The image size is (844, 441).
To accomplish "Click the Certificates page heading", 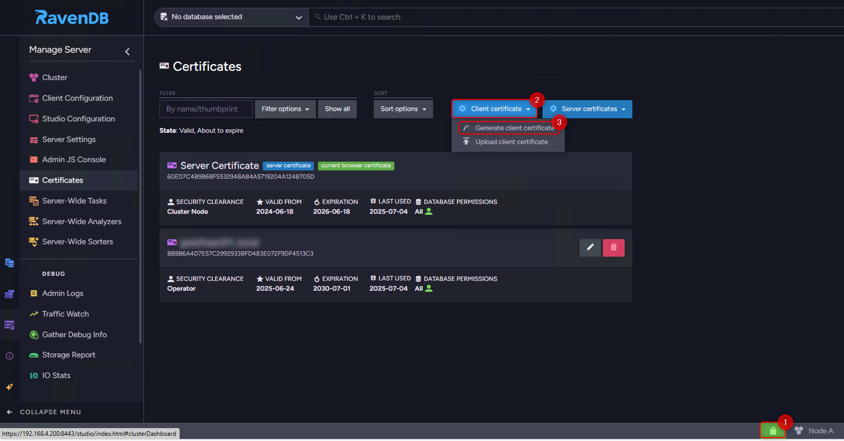I will pyautogui.click(x=207, y=67).
